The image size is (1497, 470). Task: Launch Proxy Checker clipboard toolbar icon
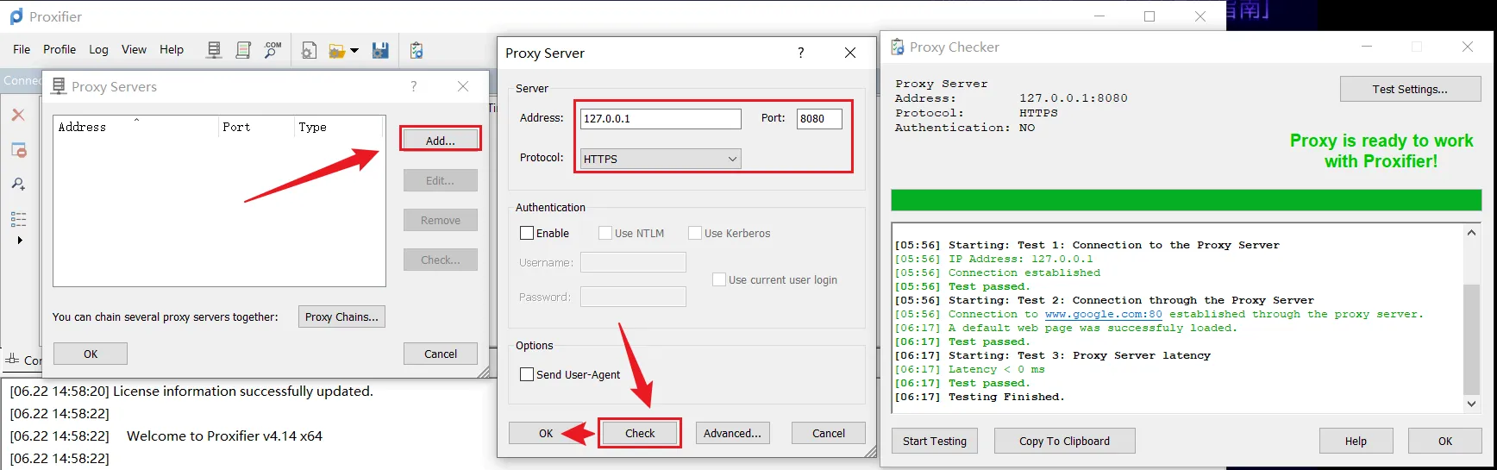click(417, 50)
